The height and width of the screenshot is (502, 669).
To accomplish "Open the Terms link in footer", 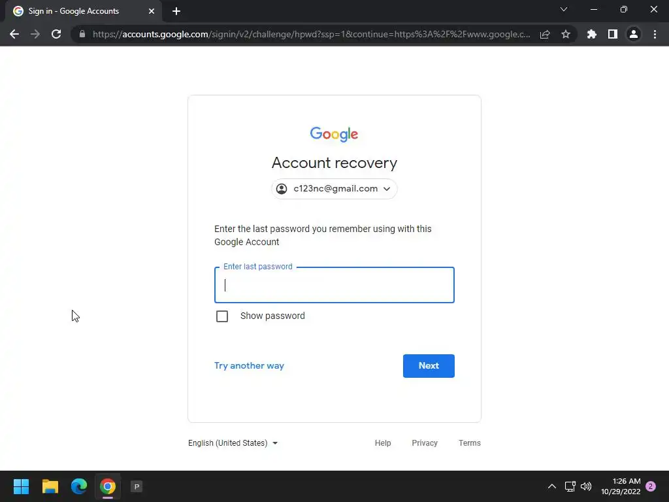I will pyautogui.click(x=469, y=443).
